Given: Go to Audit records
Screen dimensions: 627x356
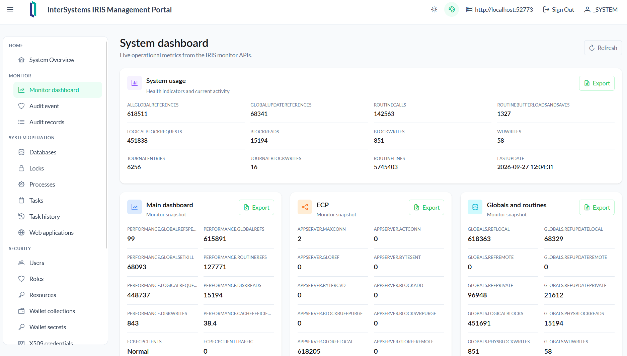Looking at the screenshot, I should point(58,122).
